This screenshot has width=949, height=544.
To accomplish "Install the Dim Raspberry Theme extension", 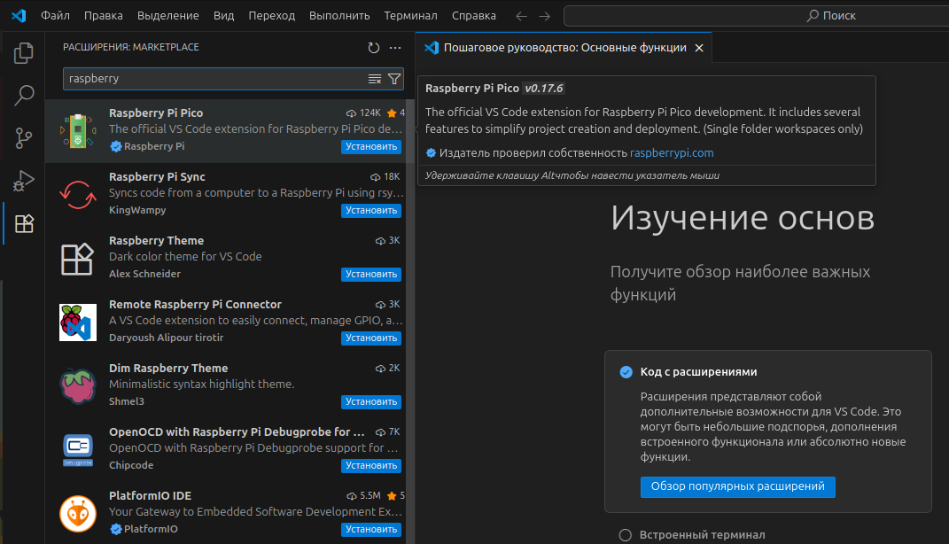I will (371, 401).
